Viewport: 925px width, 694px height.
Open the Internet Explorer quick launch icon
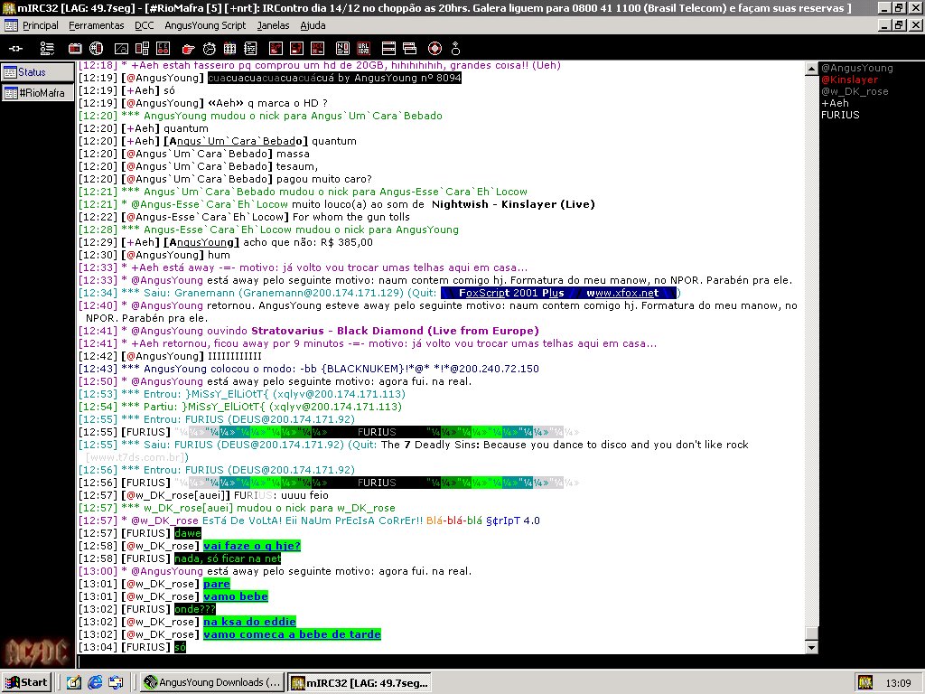[x=94, y=682]
